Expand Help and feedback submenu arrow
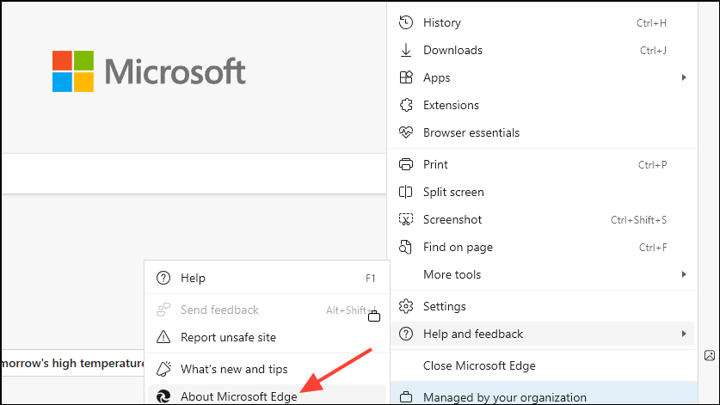Screen dimensions: 720x405 [684, 334]
